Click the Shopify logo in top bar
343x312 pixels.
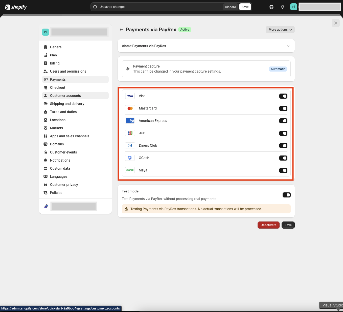[16, 7]
